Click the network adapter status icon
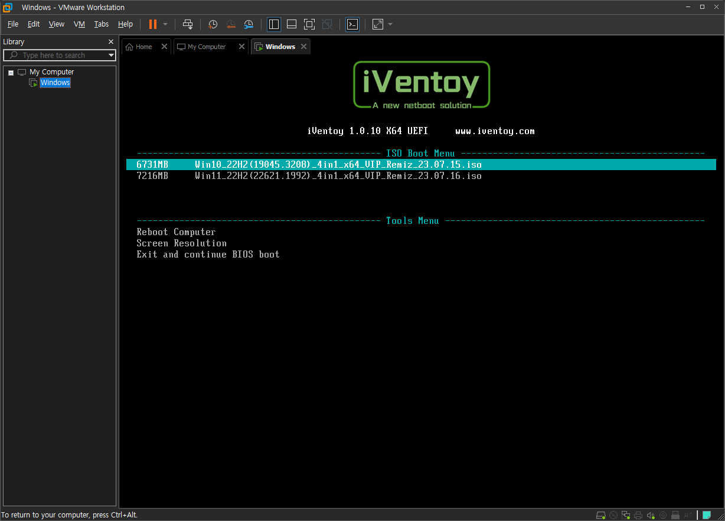 click(x=626, y=515)
